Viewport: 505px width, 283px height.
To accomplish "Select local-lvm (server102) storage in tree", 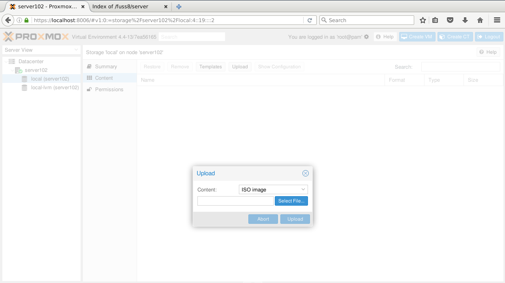I will [41, 88].
